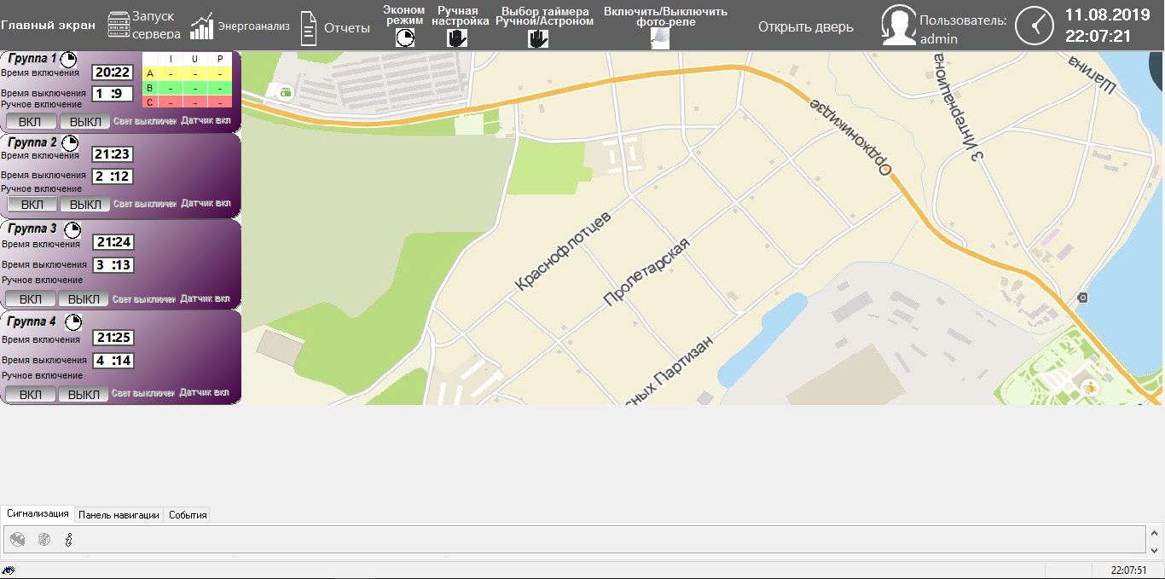This screenshot has height=579, width=1165.
Task: Click the green shop marker on map
Action: pos(284,92)
